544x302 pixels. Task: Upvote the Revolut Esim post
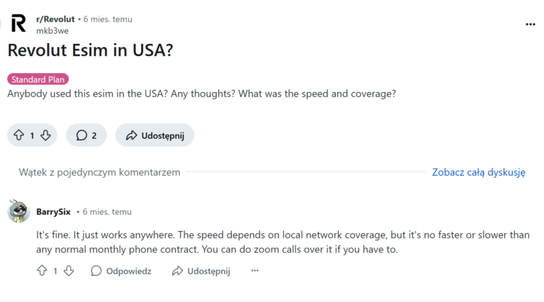coord(19,135)
